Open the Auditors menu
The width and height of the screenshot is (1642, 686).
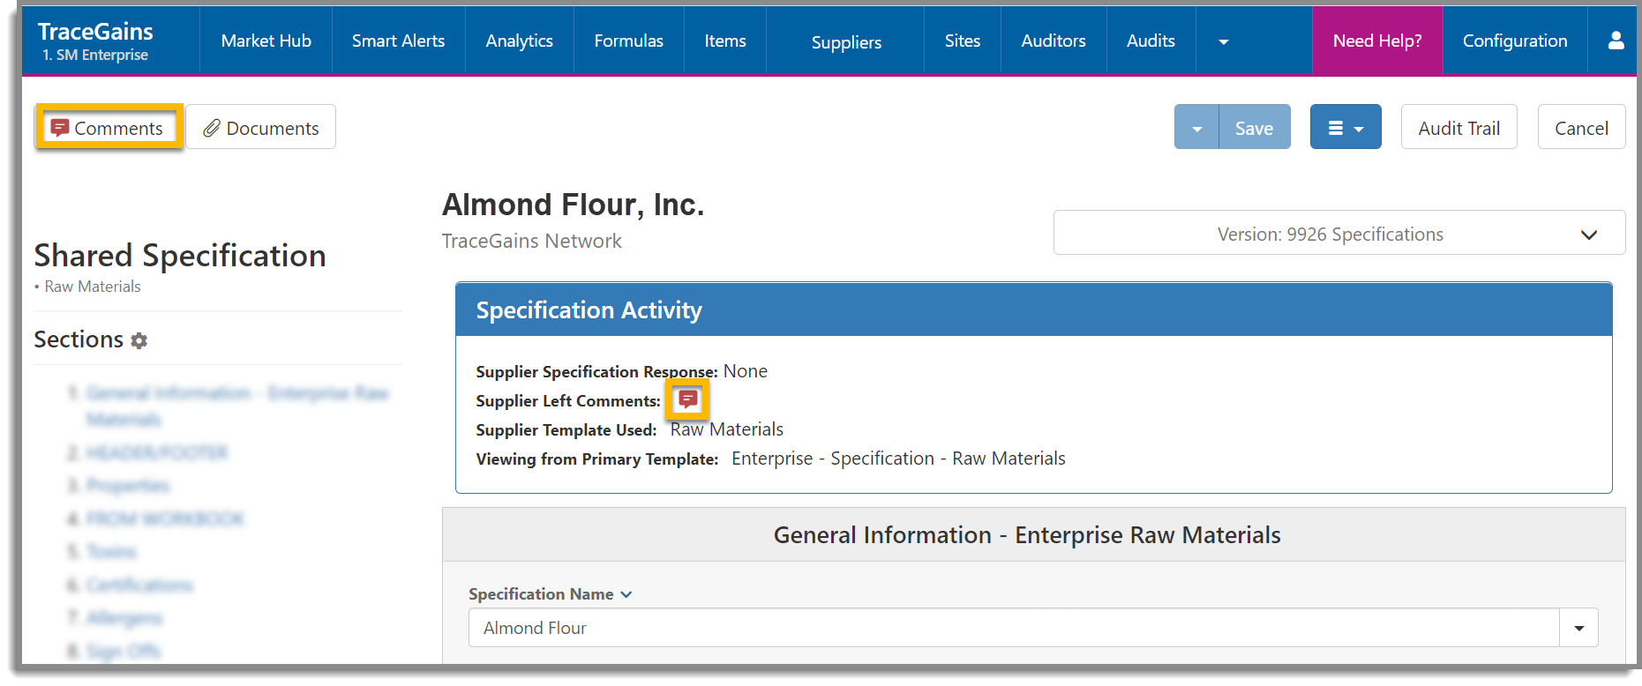click(x=1053, y=41)
